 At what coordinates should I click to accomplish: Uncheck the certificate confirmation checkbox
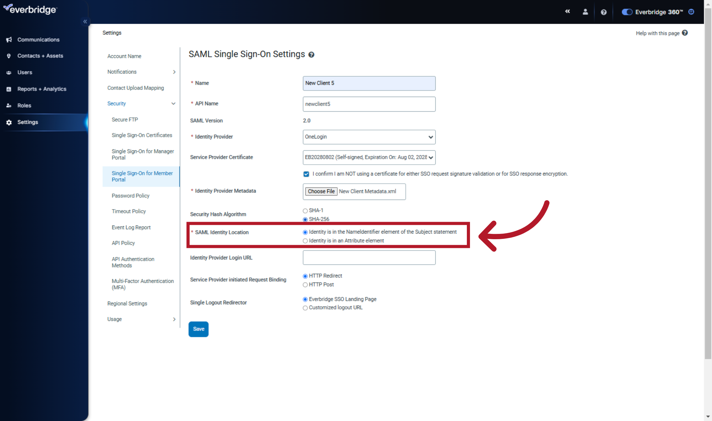point(306,174)
